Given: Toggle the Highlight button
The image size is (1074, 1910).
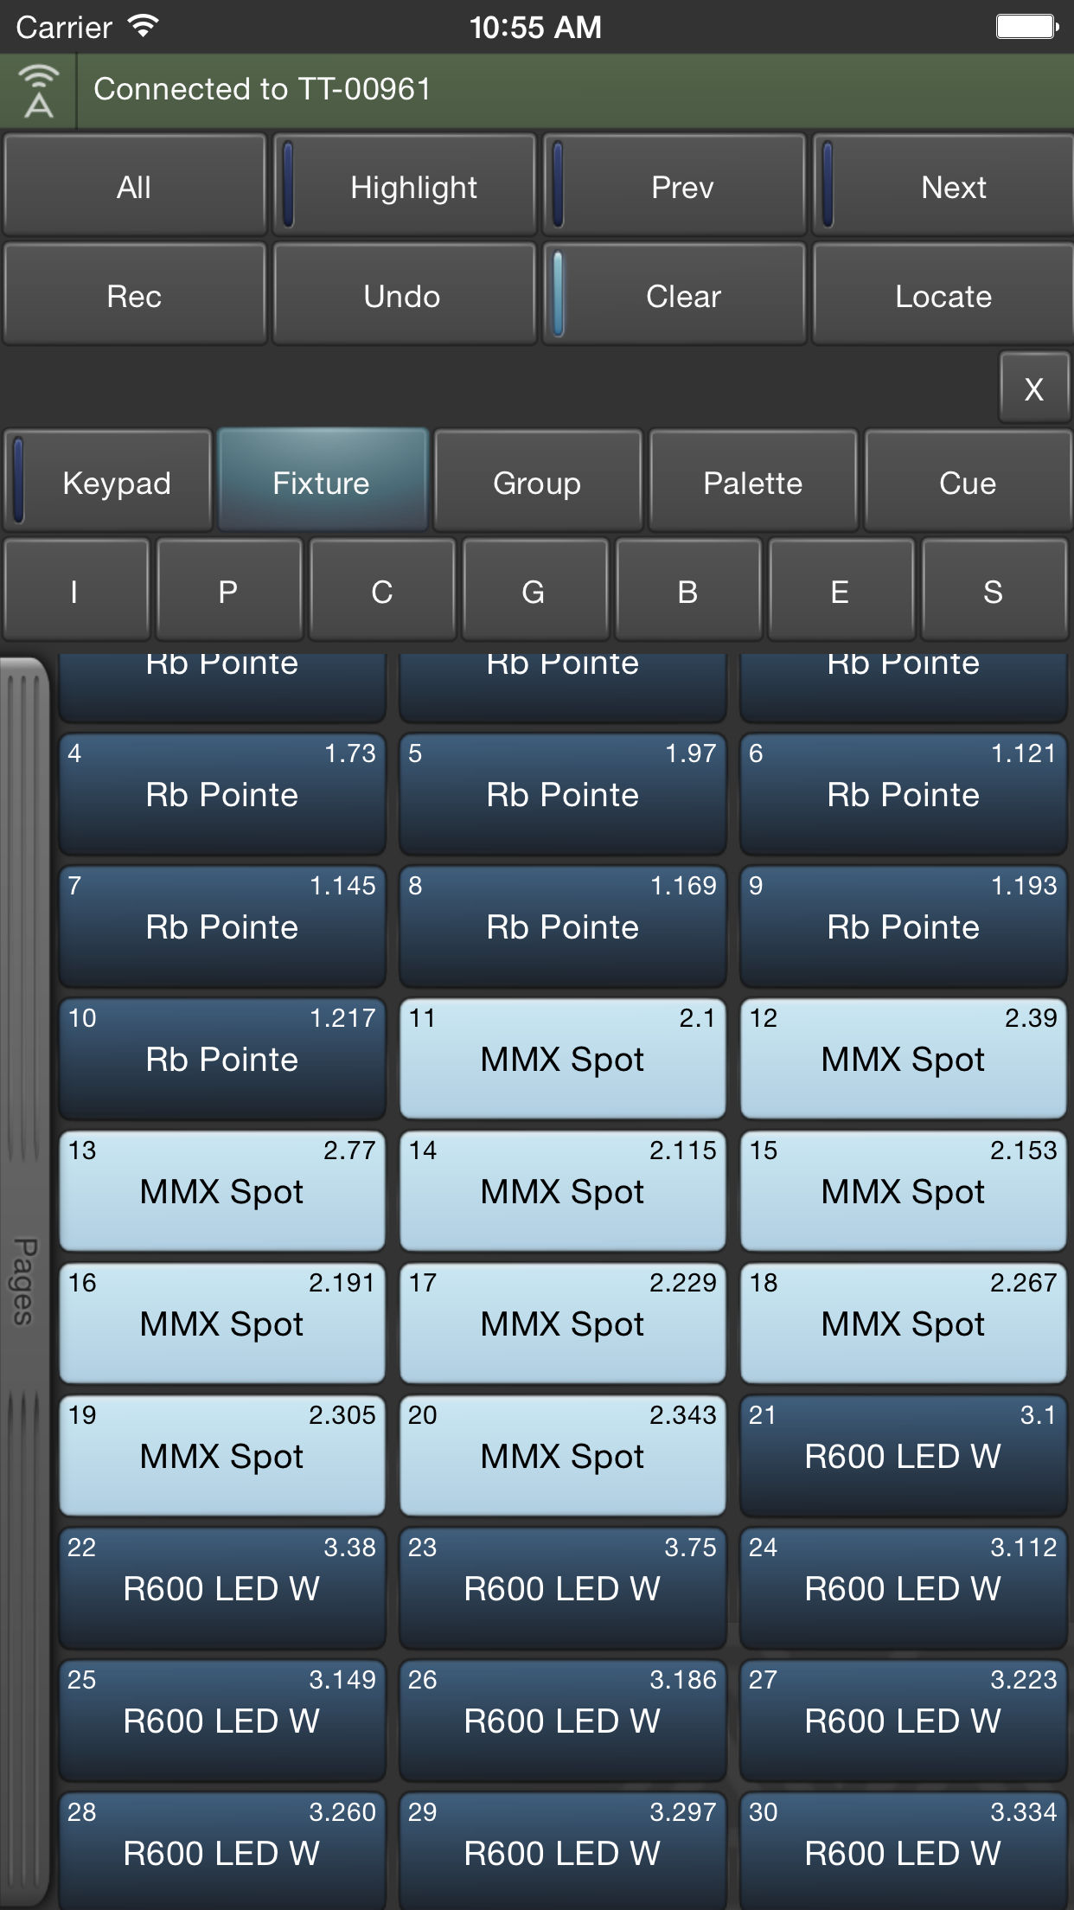Looking at the screenshot, I should (x=405, y=185).
